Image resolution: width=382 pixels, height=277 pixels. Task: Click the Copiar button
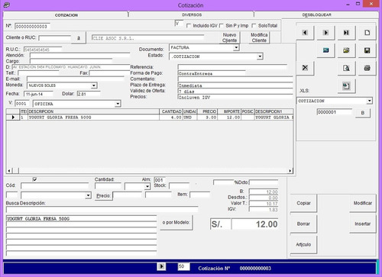click(303, 203)
